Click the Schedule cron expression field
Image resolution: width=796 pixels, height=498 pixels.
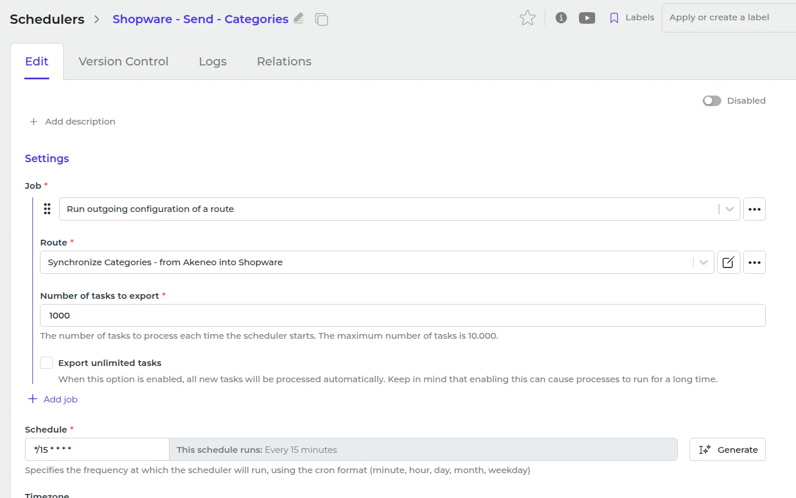coord(97,449)
